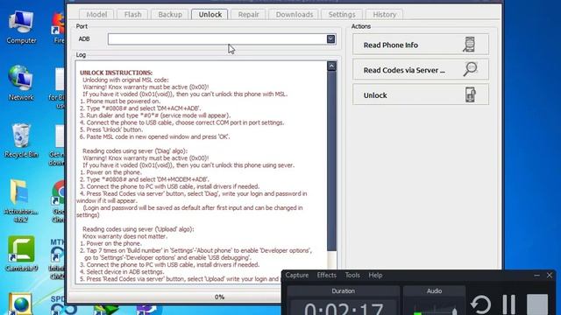Click the log vertical scrollbar thumb
561x315 pixels.
coord(331,161)
